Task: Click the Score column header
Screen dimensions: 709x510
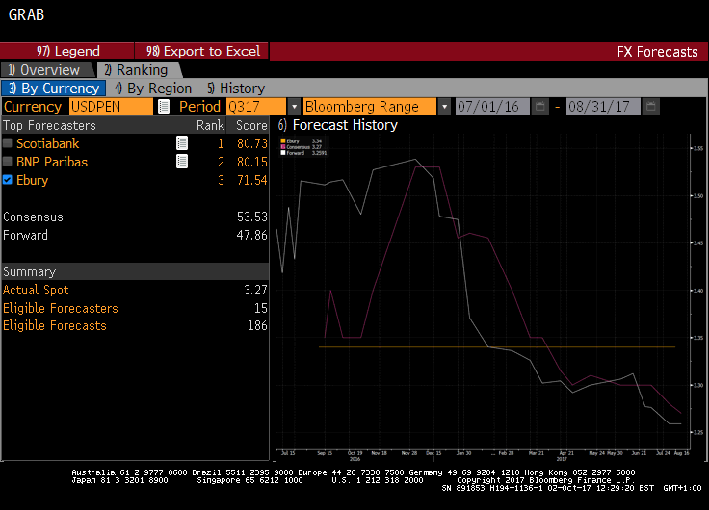Action: tap(251, 125)
